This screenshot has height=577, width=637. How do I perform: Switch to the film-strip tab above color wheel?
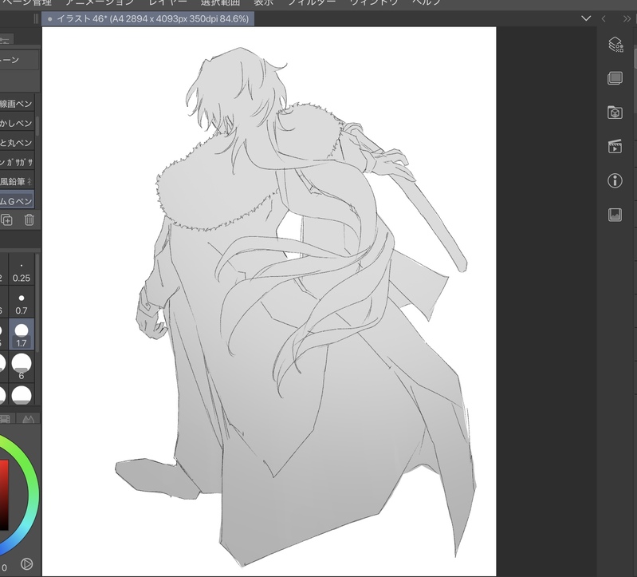click(x=5, y=419)
